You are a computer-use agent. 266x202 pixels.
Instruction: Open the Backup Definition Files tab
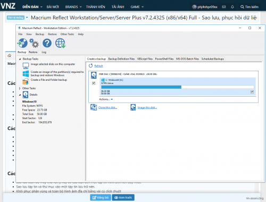(121, 59)
